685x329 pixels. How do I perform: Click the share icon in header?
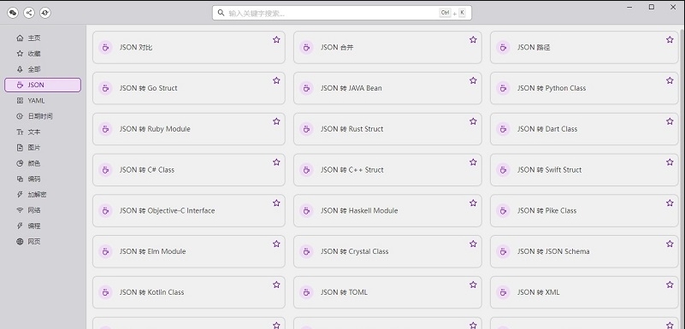click(29, 13)
